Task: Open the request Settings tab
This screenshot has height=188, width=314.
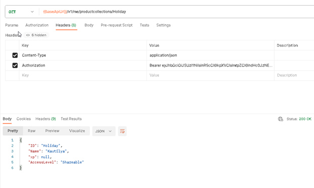Action: (164, 25)
